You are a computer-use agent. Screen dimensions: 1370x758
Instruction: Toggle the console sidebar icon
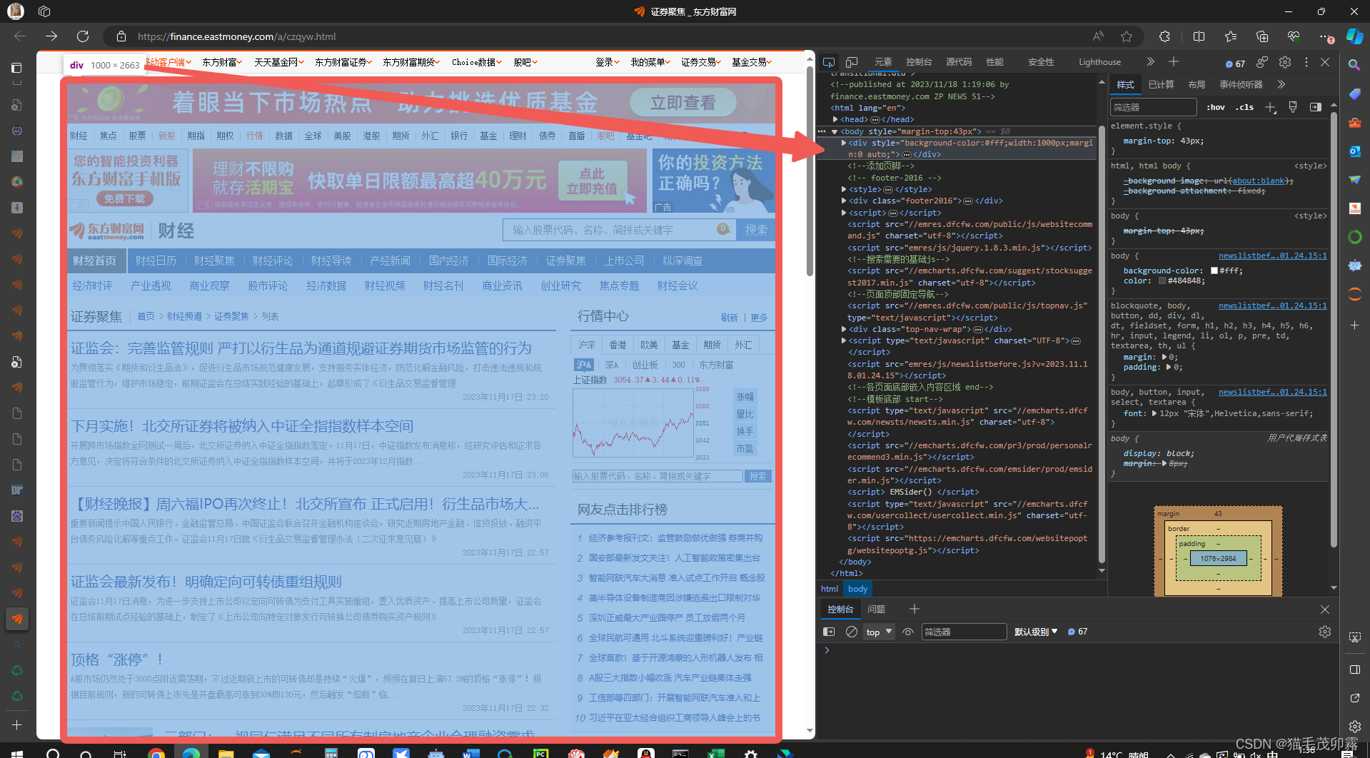pos(829,632)
